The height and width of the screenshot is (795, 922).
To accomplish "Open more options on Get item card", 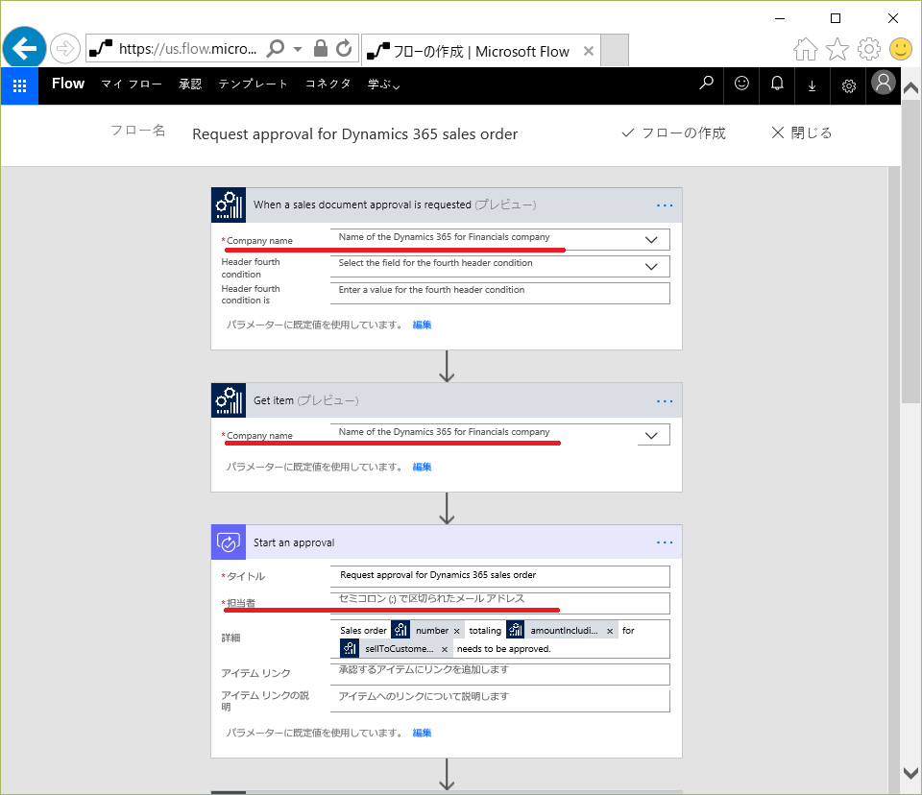I will 665,401.
